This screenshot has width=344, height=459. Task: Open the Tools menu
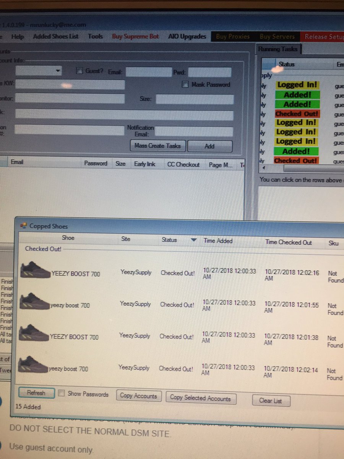[x=95, y=36]
